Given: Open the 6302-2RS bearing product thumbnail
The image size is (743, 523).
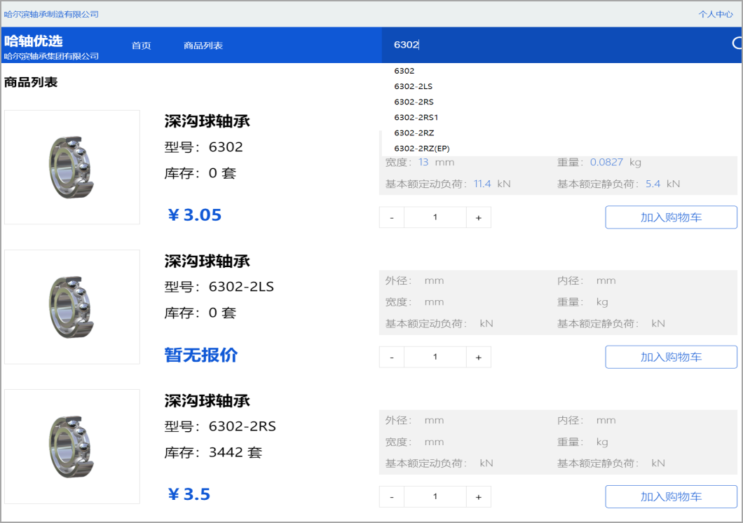Looking at the screenshot, I should (71, 447).
